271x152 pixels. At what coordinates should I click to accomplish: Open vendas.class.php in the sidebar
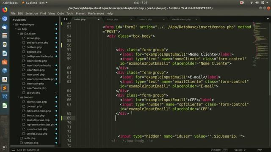point(37,133)
